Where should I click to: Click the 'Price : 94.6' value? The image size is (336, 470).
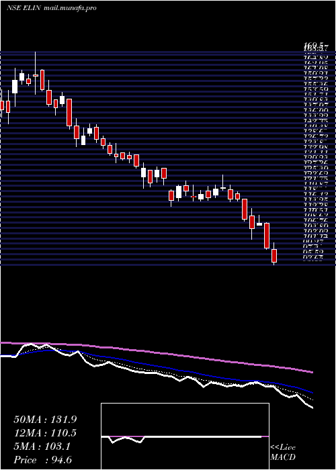pos(42,460)
